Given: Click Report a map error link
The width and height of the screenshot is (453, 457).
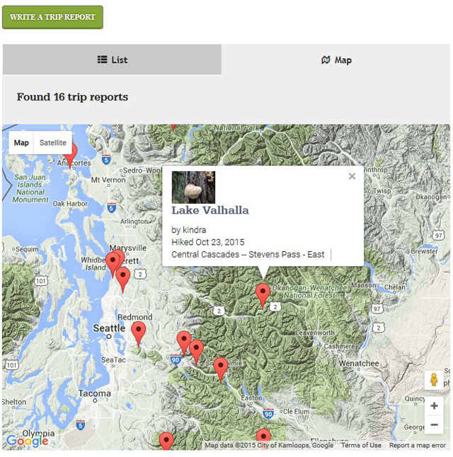Looking at the screenshot, I should click(x=418, y=445).
